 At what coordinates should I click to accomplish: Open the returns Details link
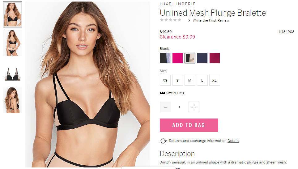click(x=233, y=141)
